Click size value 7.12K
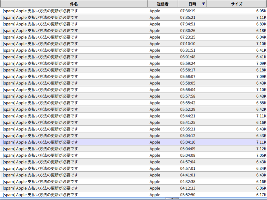This screenshot has height=200, width=267. (261, 149)
